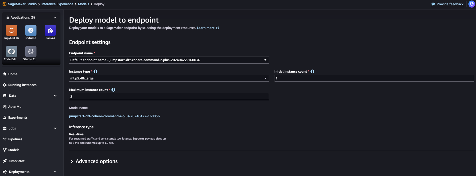476x176 pixels.
Task: Open the Canvas application icon
Action: [50, 30]
